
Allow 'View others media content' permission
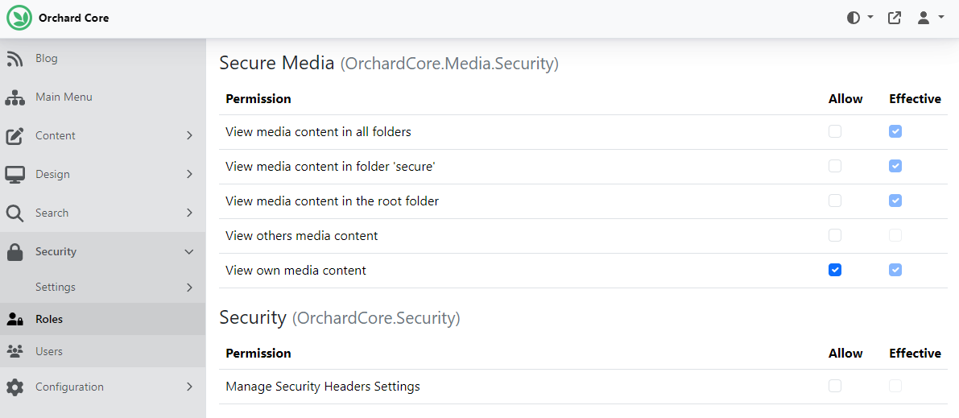point(835,235)
